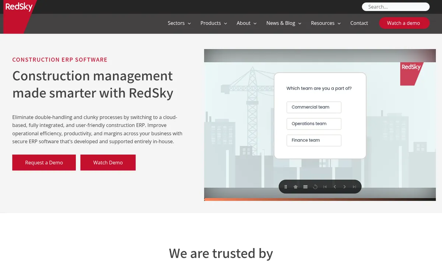Screen dimensions: 442x276
Task: Expand the About dropdown menu
Action: [247, 23]
